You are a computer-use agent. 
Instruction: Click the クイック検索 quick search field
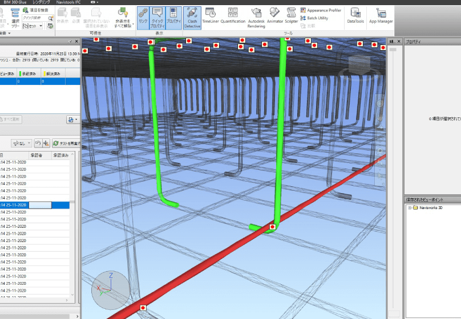coord(34,18)
